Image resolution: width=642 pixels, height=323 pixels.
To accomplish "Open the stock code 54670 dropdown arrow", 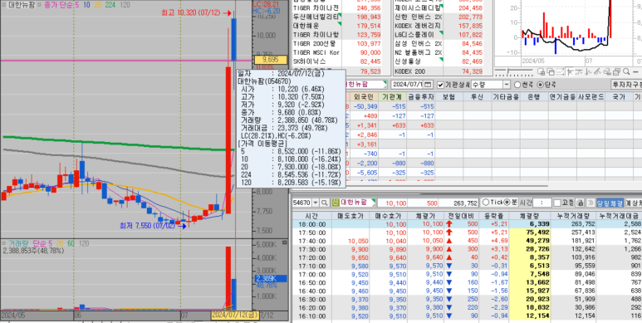I will [316, 203].
